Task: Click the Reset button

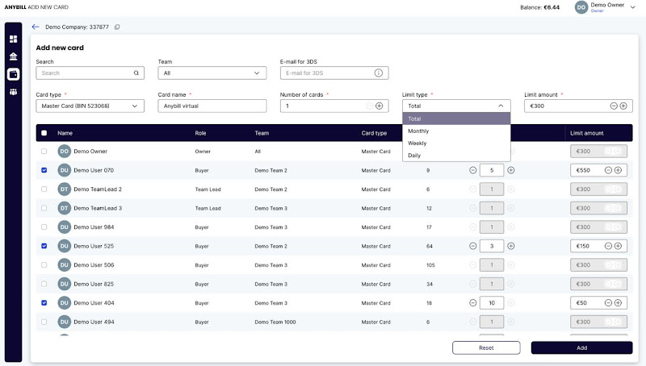Action: pyautogui.click(x=486, y=347)
